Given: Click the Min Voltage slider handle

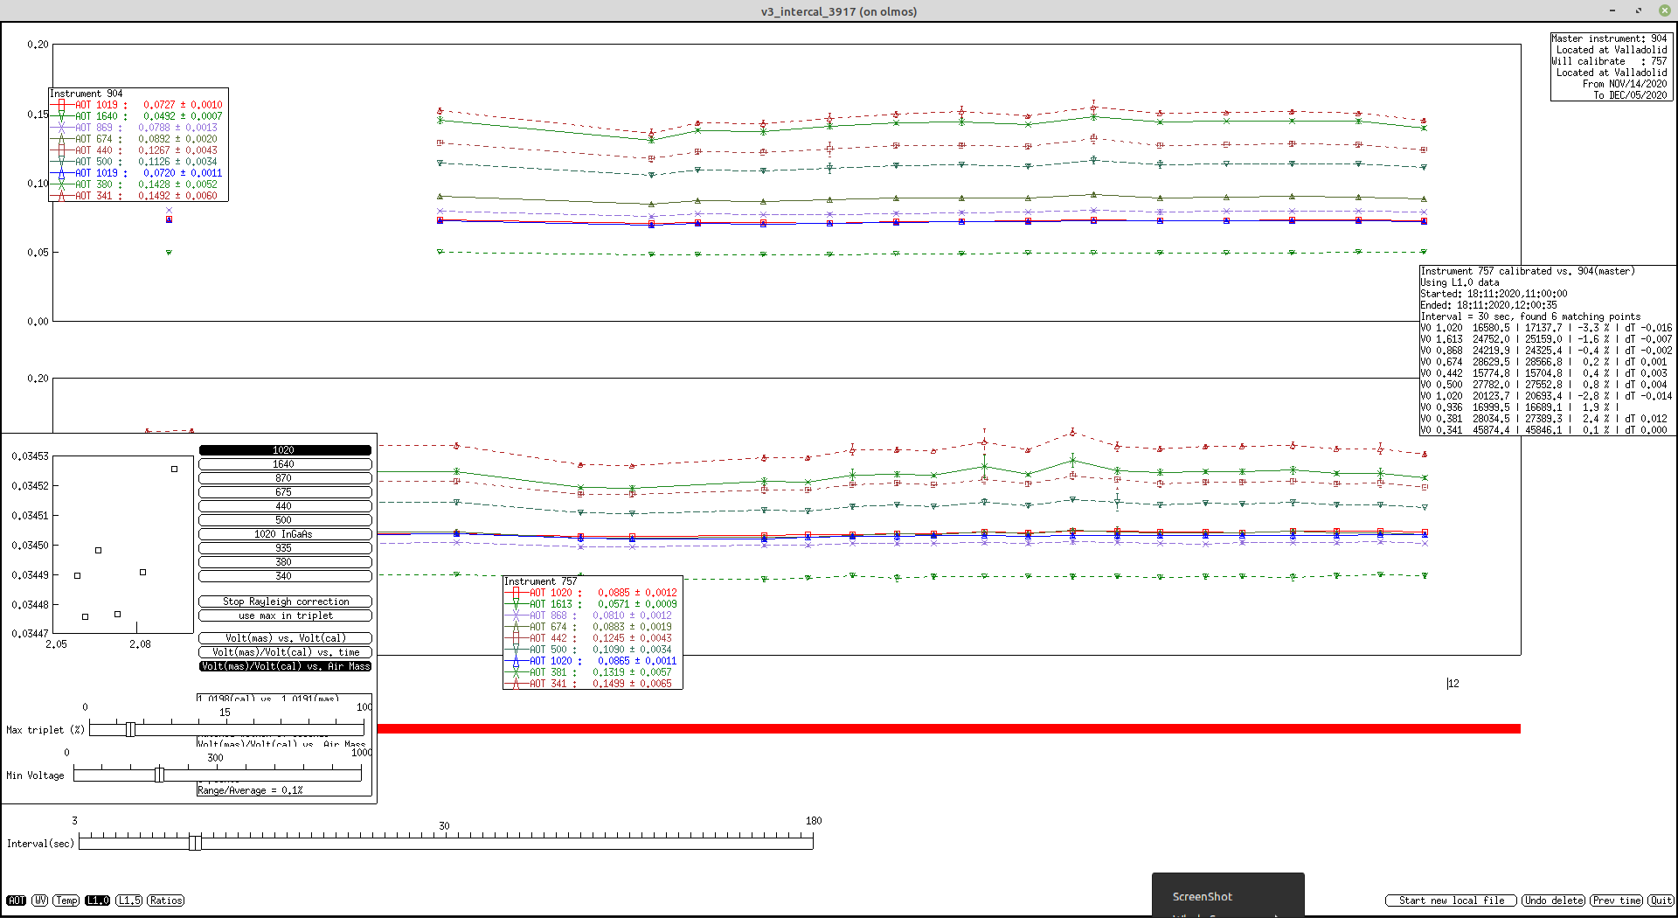Looking at the screenshot, I should click(x=159, y=775).
